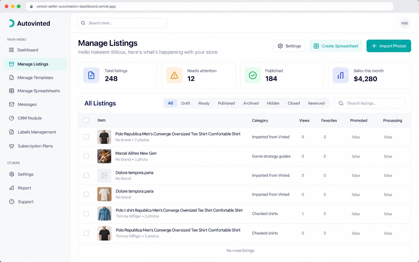Screen dimensions: 419x262
Task: Check the Dolore tempora paria row without photo
Action: click(86, 175)
